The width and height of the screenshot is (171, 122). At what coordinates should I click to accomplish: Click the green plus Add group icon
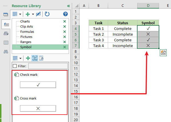[x=28, y=14]
